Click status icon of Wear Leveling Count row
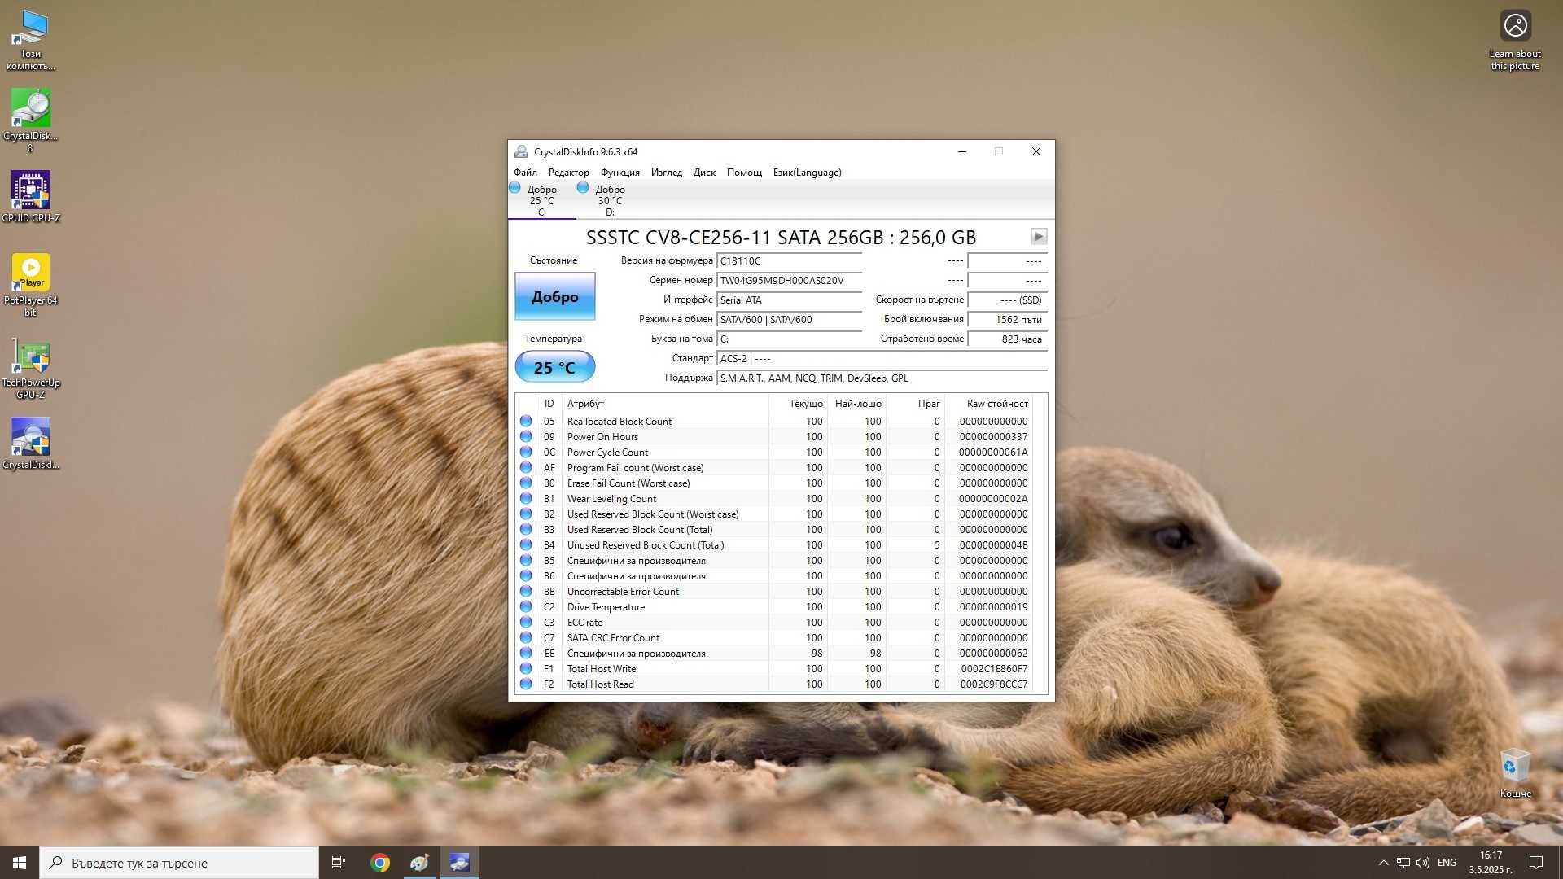The height and width of the screenshot is (879, 1563). 526,498
